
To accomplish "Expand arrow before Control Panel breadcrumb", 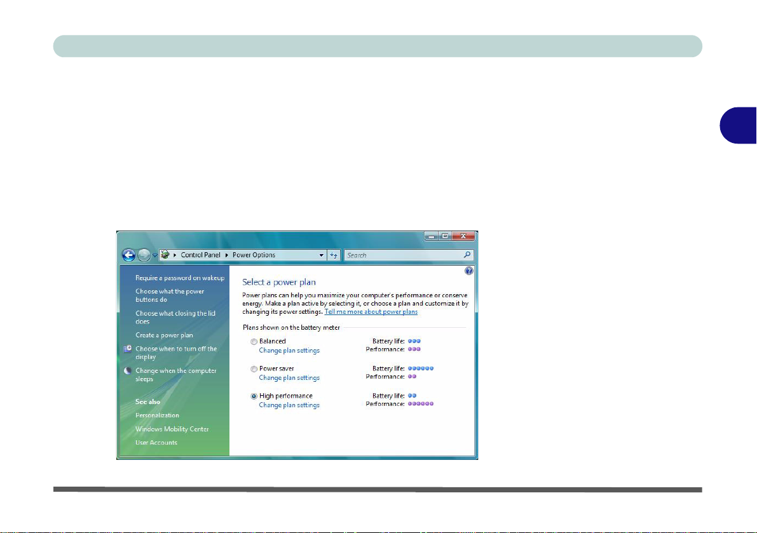I will [175, 255].
